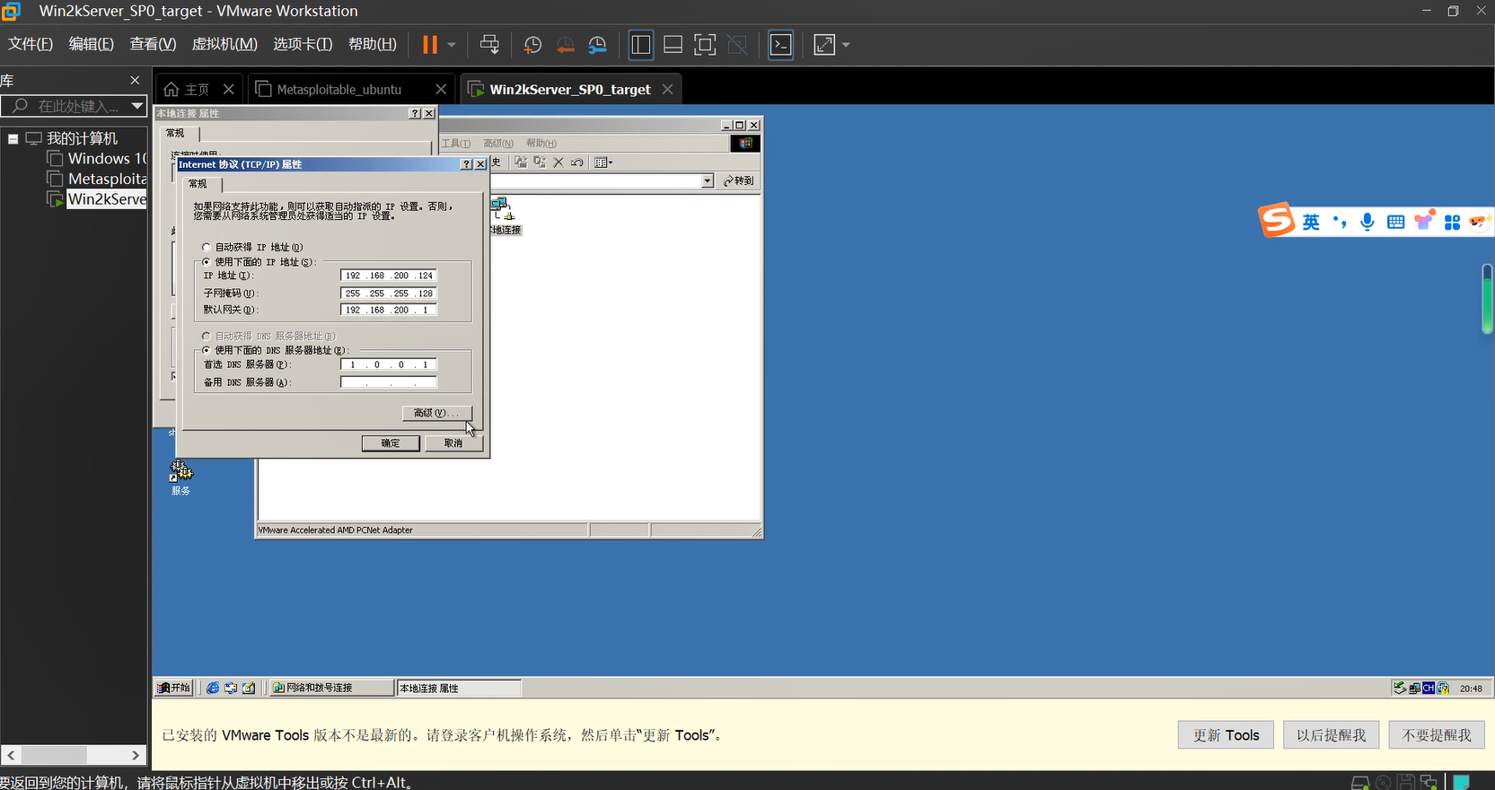Select Windows 10 VM in the library
This screenshot has height=790, width=1495.
(97, 158)
